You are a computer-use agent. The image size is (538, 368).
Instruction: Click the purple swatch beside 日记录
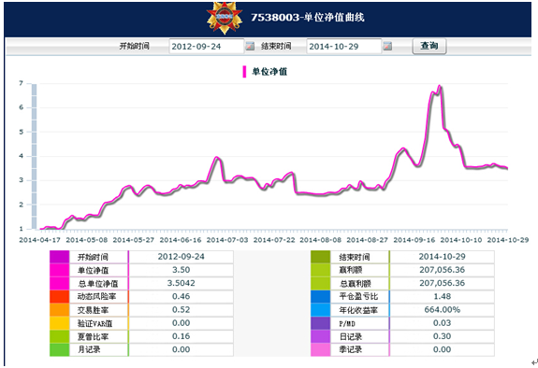pyautogui.click(x=321, y=336)
